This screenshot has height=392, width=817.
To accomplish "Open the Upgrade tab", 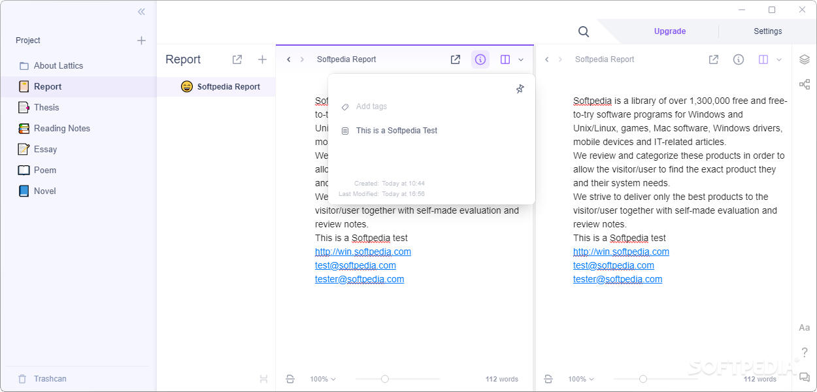I will [x=670, y=31].
